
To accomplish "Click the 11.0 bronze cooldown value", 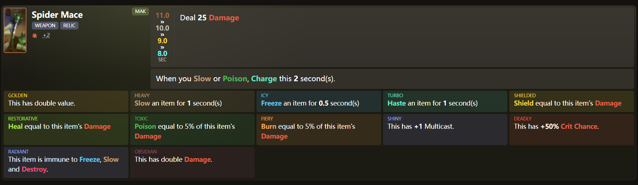I will point(162,15).
